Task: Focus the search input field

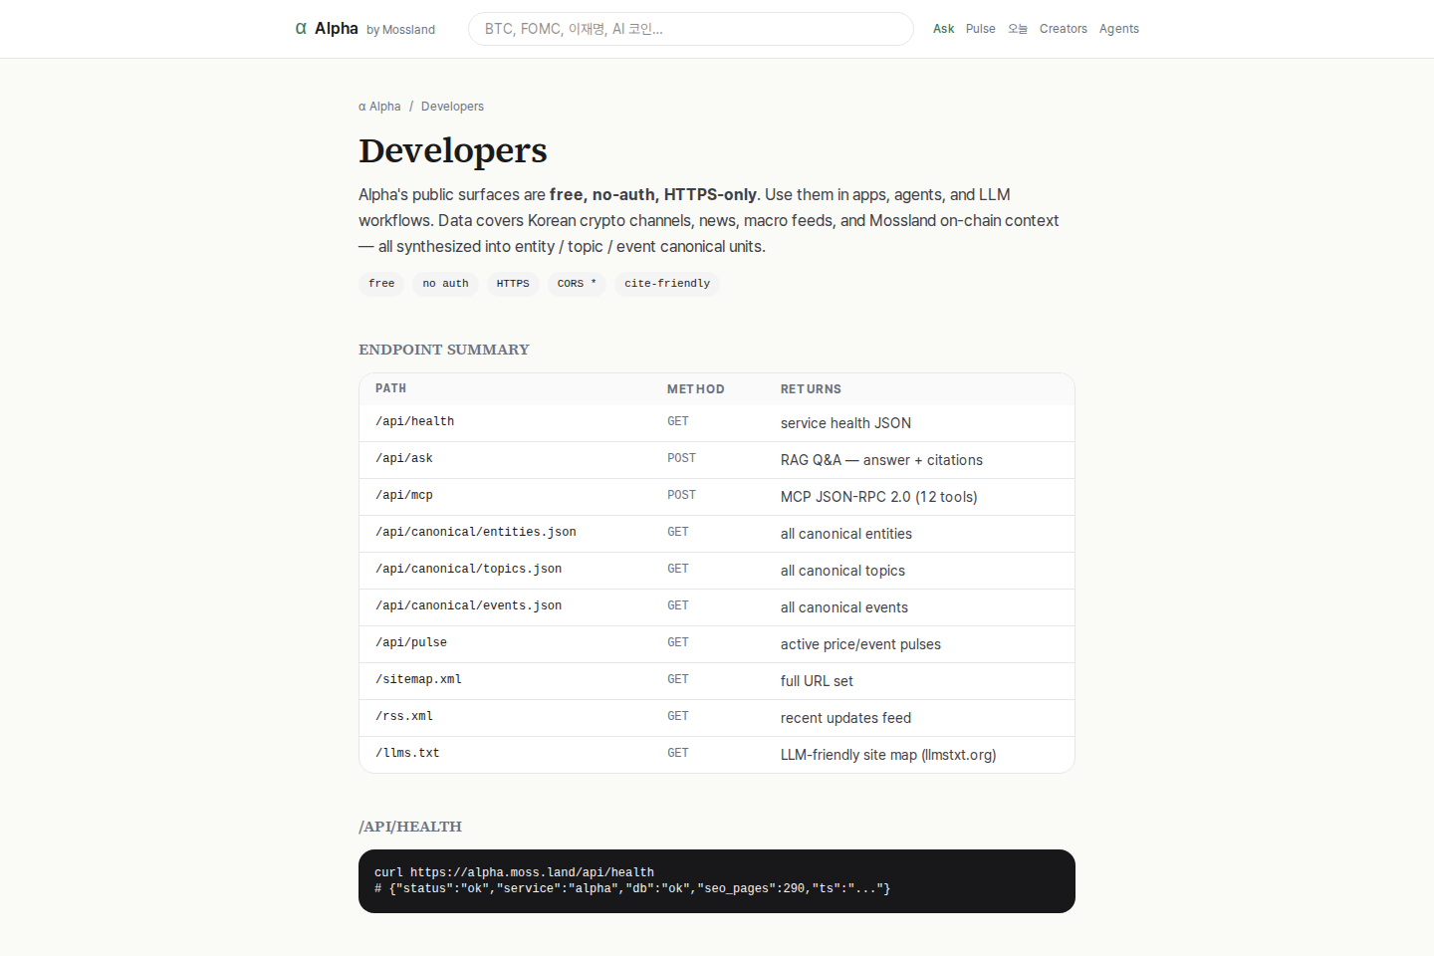Action: pyautogui.click(x=690, y=29)
